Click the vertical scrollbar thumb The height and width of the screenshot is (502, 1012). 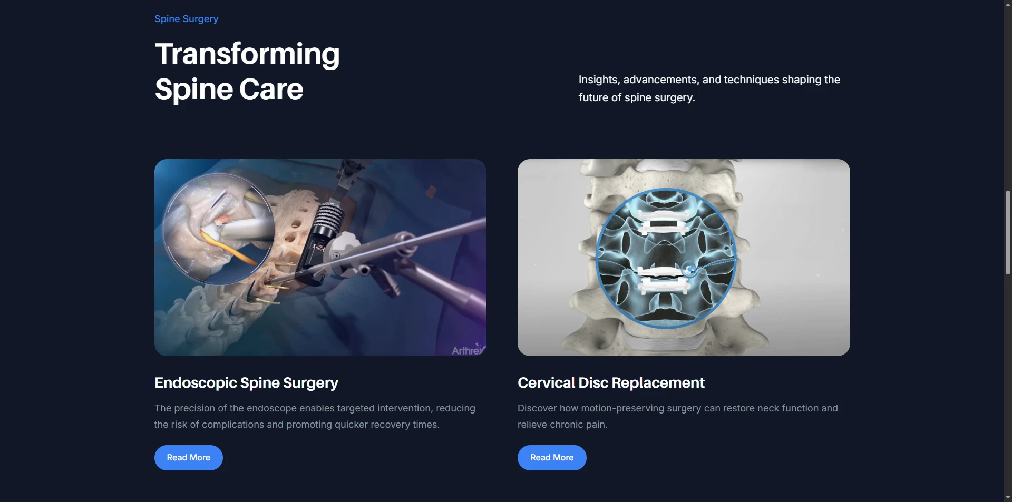[1008, 232]
